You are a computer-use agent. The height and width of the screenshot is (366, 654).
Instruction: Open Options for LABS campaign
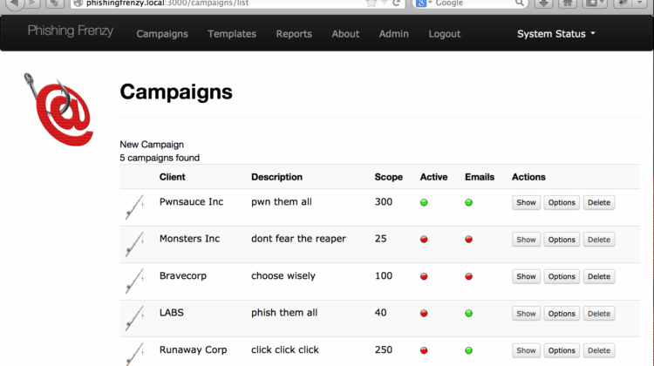(x=562, y=314)
